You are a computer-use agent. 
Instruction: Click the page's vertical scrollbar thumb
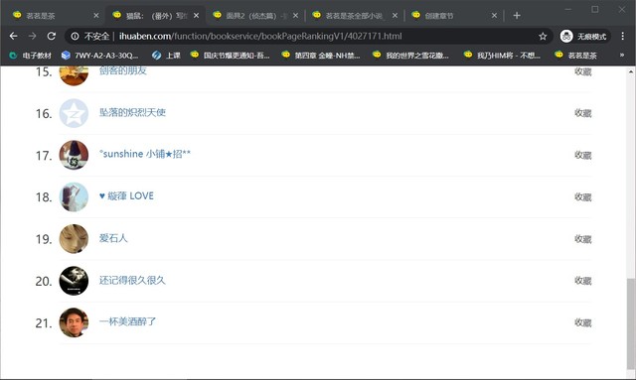631,323
